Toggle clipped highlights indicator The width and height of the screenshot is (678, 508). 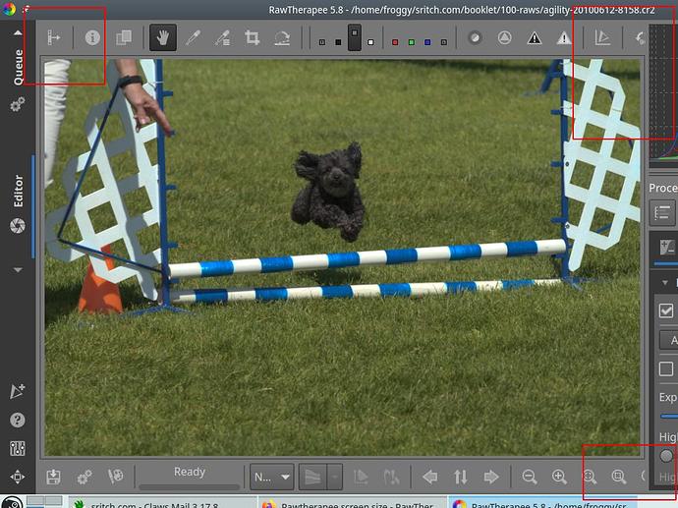click(x=564, y=38)
